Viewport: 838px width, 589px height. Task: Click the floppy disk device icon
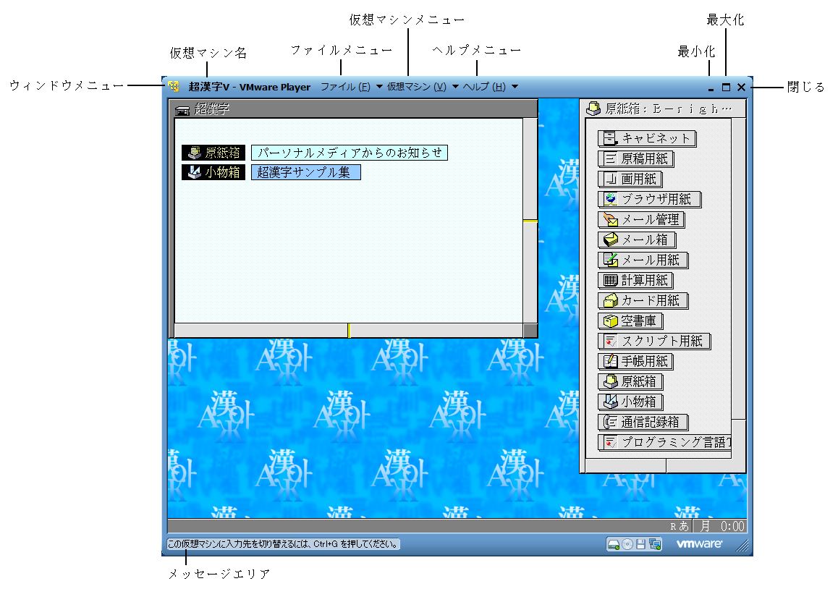tap(641, 545)
